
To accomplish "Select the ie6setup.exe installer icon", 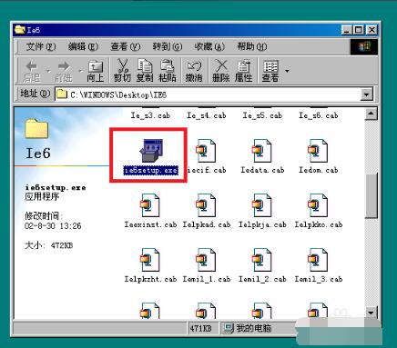I will 151,151.
